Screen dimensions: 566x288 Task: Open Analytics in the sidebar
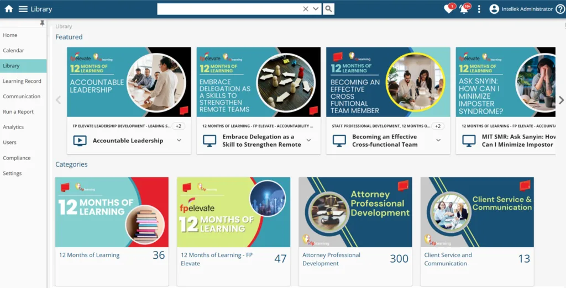13,127
